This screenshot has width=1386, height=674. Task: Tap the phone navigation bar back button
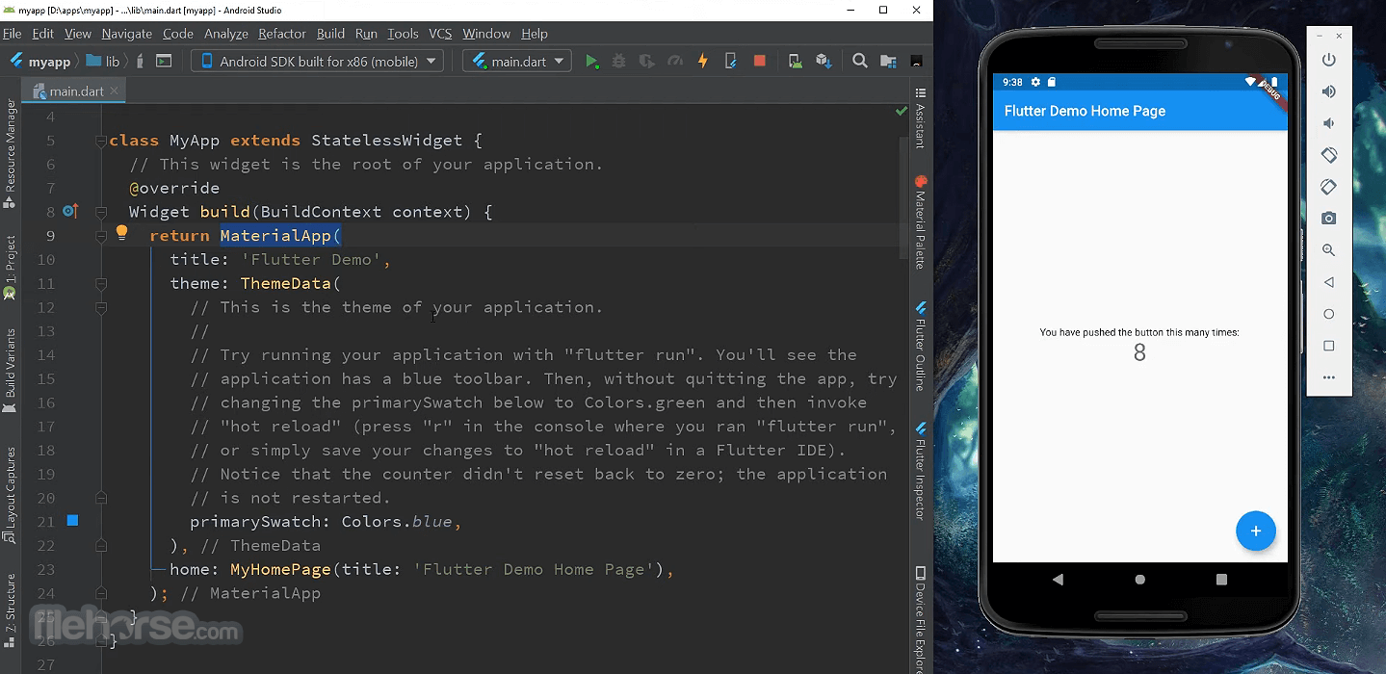point(1058,580)
